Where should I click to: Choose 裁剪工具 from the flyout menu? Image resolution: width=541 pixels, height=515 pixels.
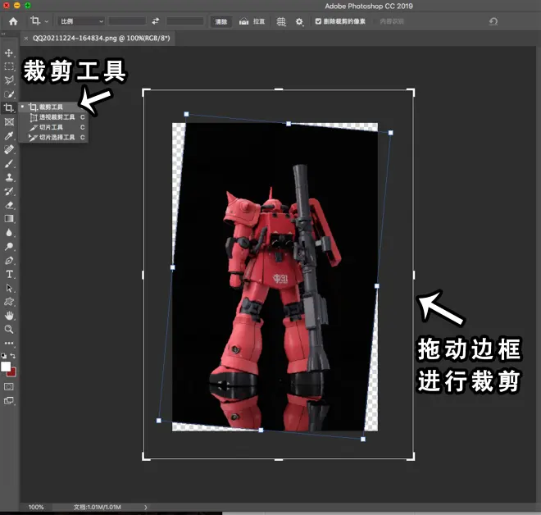pos(51,107)
